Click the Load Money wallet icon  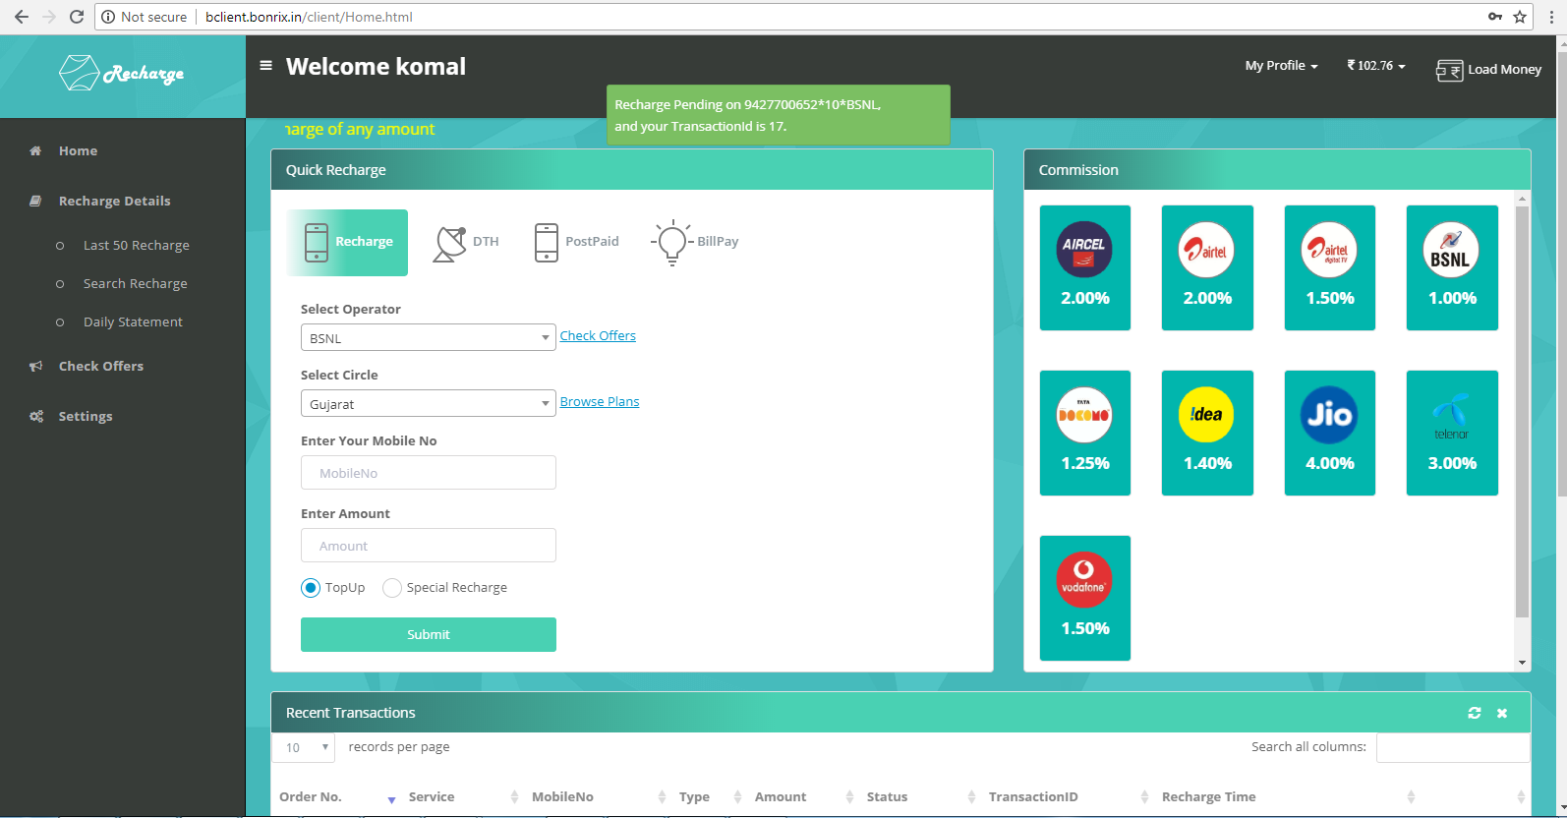pos(1449,70)
